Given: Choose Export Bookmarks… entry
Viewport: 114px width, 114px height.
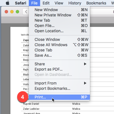Looking at the screenshot, I should click(59, 88).
